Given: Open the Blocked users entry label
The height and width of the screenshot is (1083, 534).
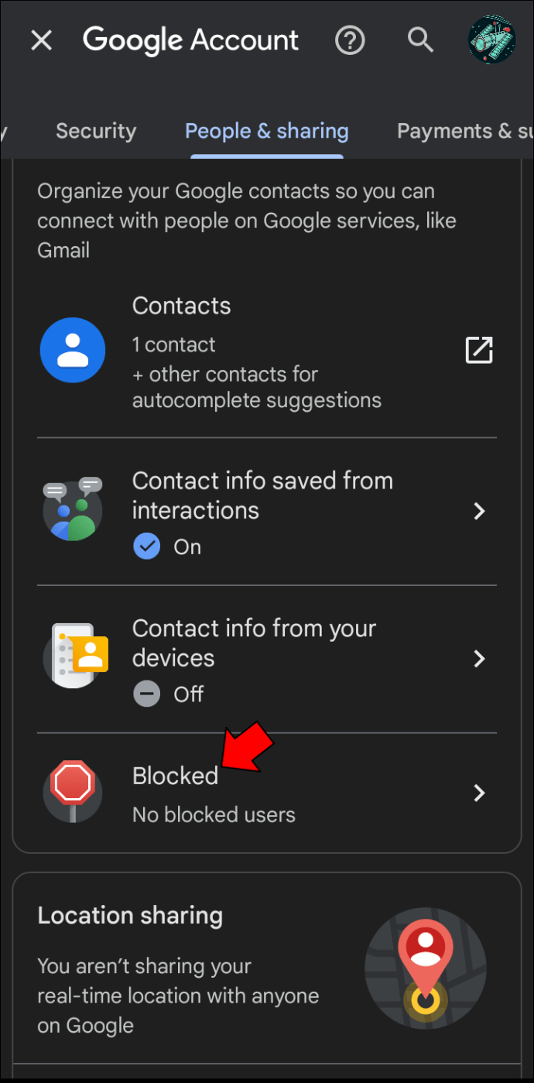Looking at the screenshot, I should (176, 776).
